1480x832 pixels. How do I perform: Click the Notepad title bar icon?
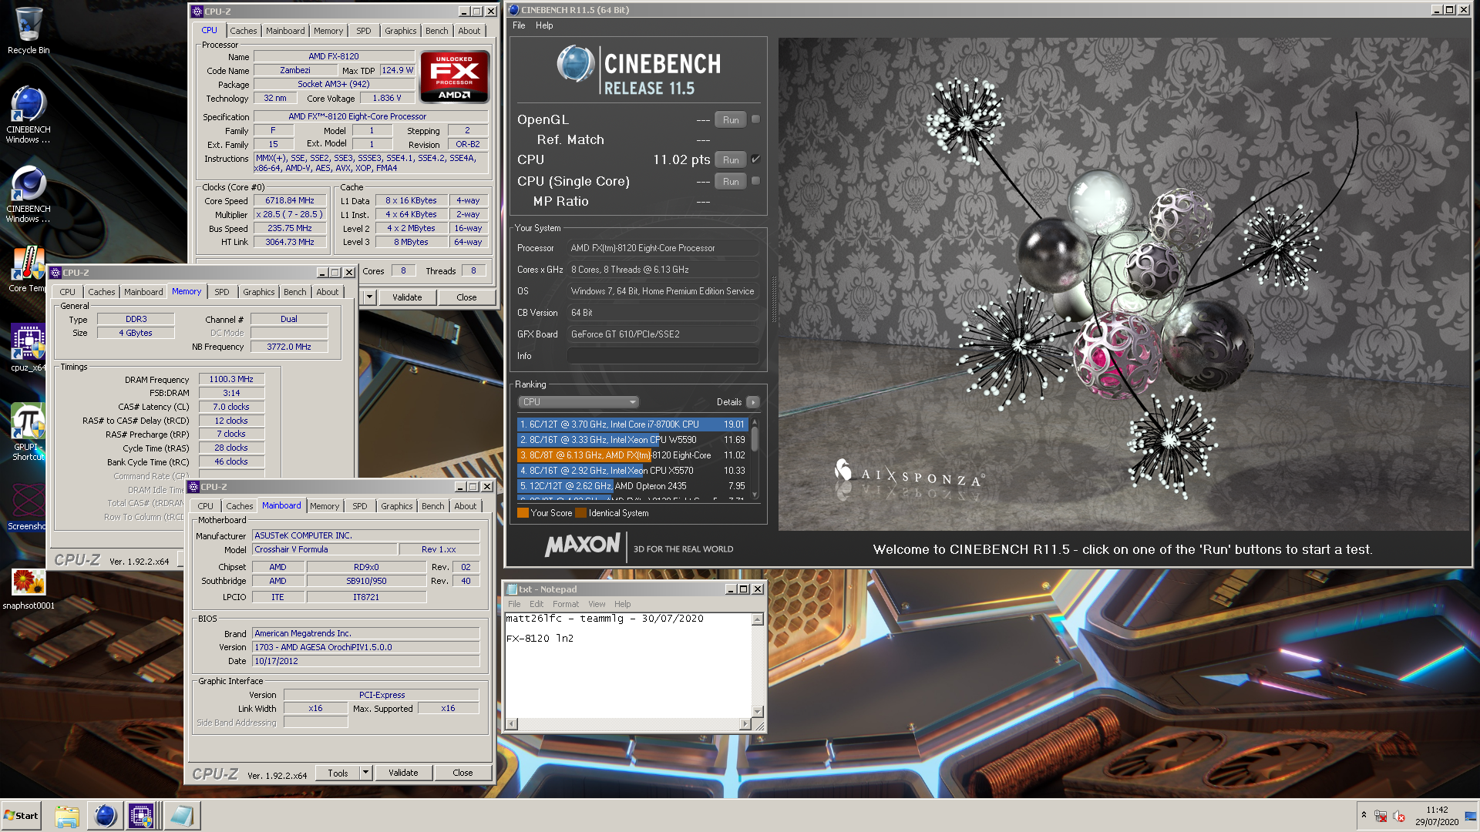click(512, 589)
